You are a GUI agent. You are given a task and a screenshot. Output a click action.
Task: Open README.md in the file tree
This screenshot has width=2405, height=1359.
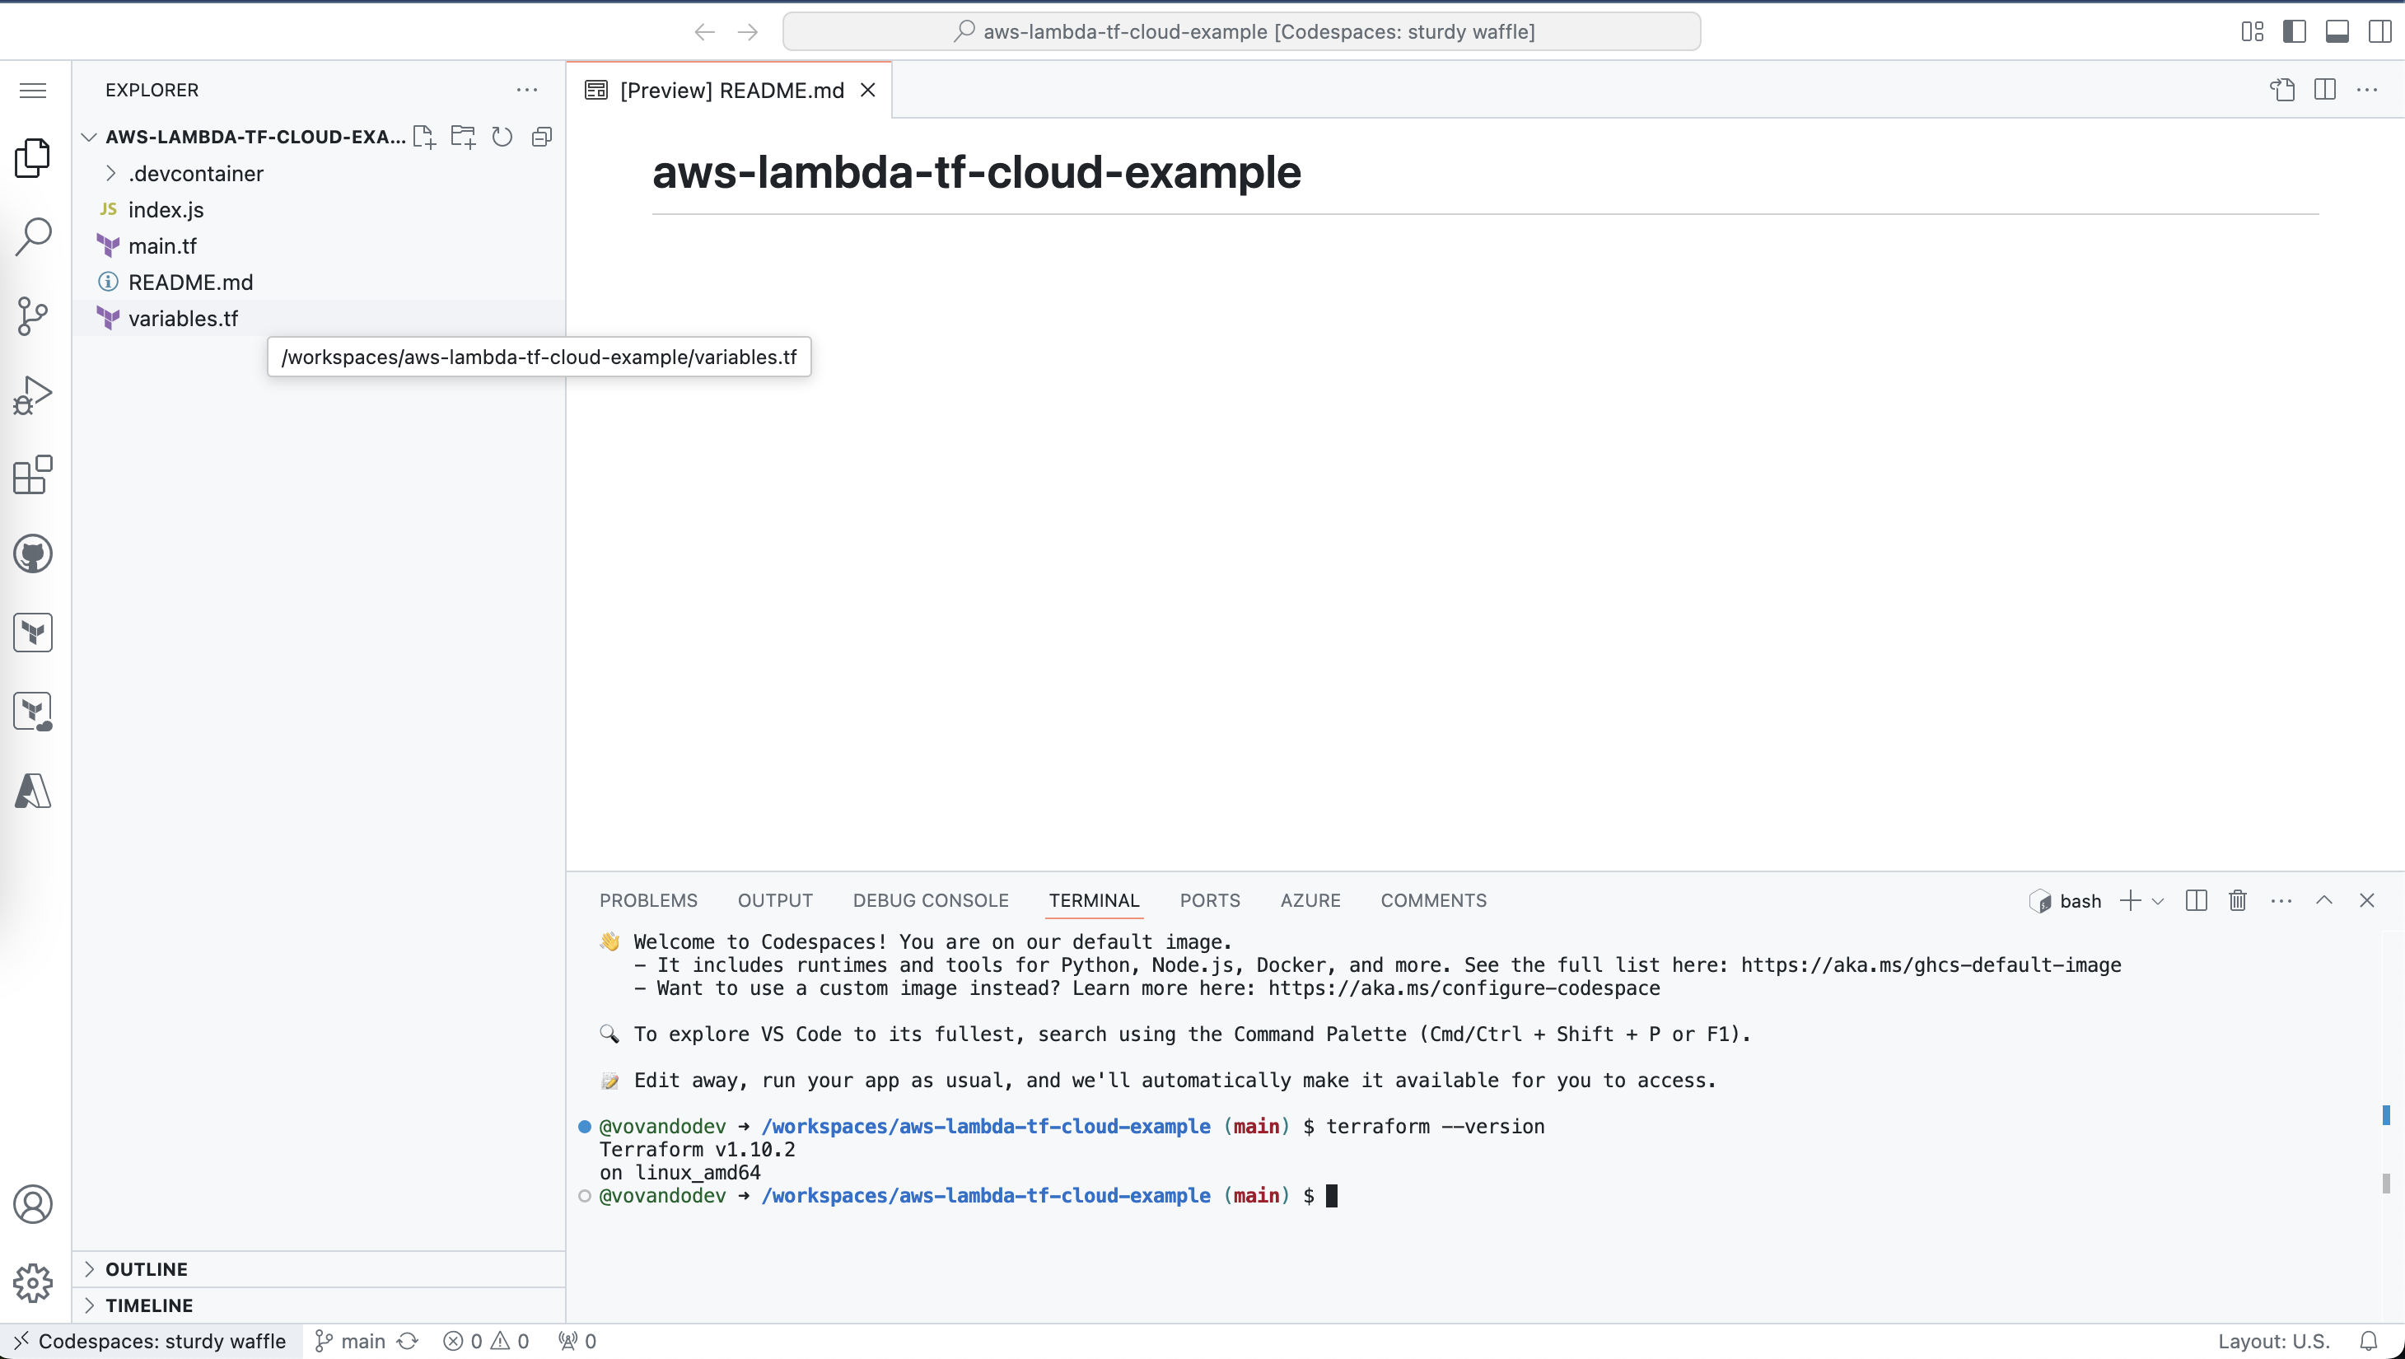pyautogui.click(x=319, y=283)
